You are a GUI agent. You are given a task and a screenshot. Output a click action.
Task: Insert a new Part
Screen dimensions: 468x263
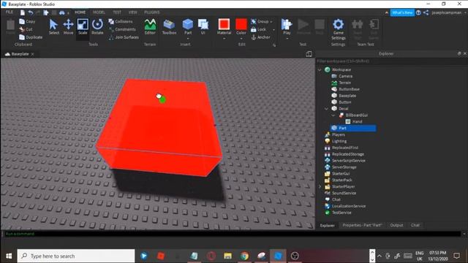tap(188, 26)
